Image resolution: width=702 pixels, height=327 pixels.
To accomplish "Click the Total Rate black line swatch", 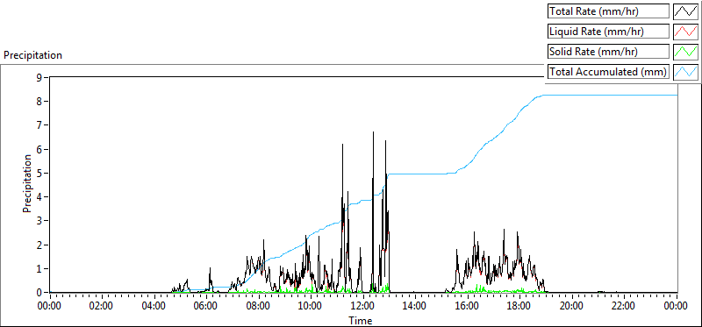I will point(686,11).
